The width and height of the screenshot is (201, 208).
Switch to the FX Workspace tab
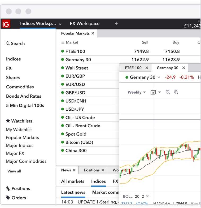pos(85,23)
